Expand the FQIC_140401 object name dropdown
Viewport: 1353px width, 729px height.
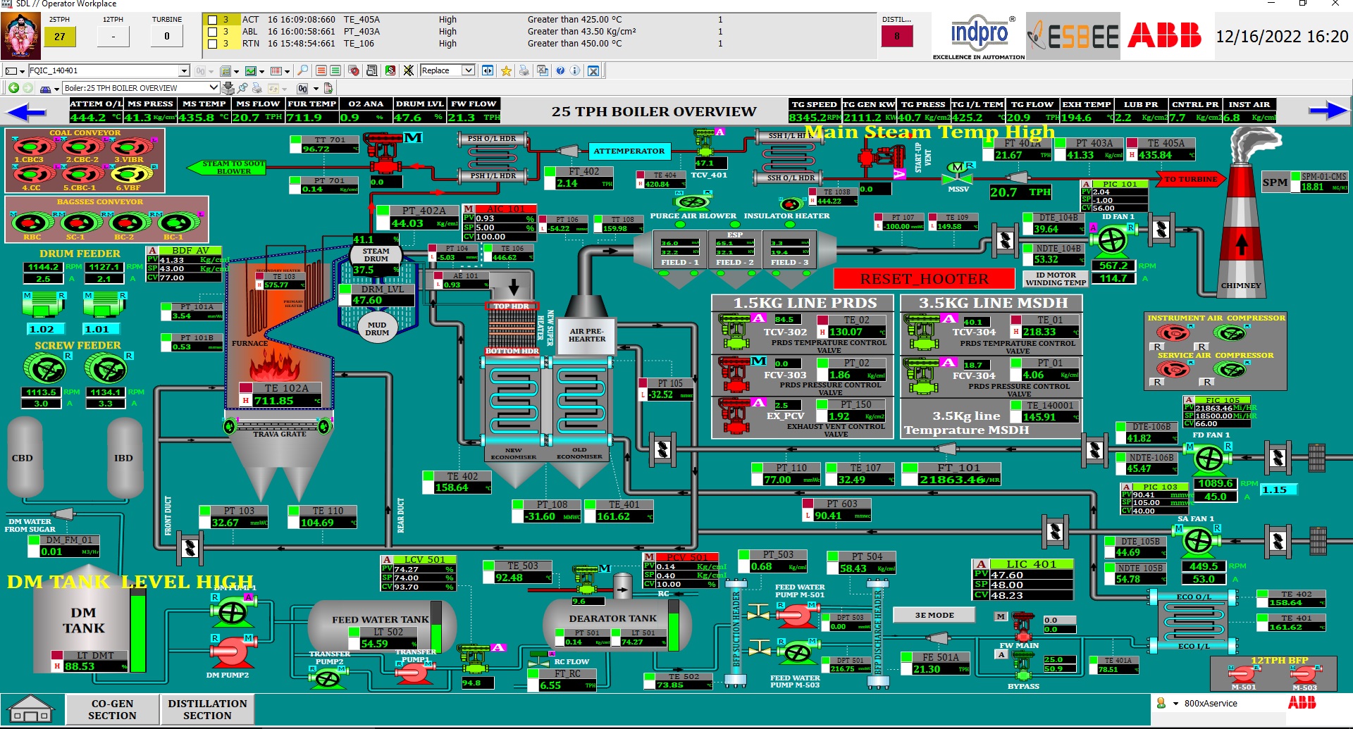click(185, 71)
